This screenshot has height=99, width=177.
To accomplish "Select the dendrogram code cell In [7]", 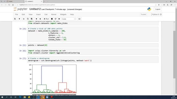I will (x=93, y=59).
